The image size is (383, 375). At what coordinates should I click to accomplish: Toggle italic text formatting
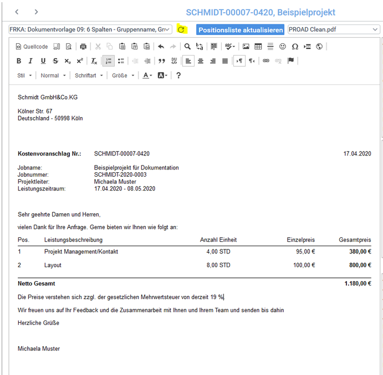pos(30,61)
